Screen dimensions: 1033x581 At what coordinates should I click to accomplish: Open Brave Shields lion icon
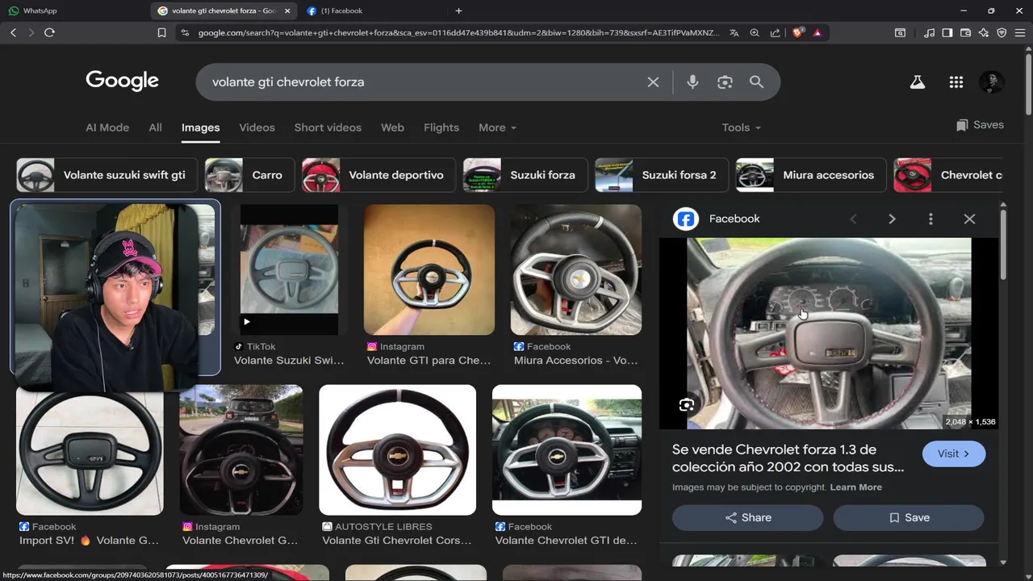[798, 32]
